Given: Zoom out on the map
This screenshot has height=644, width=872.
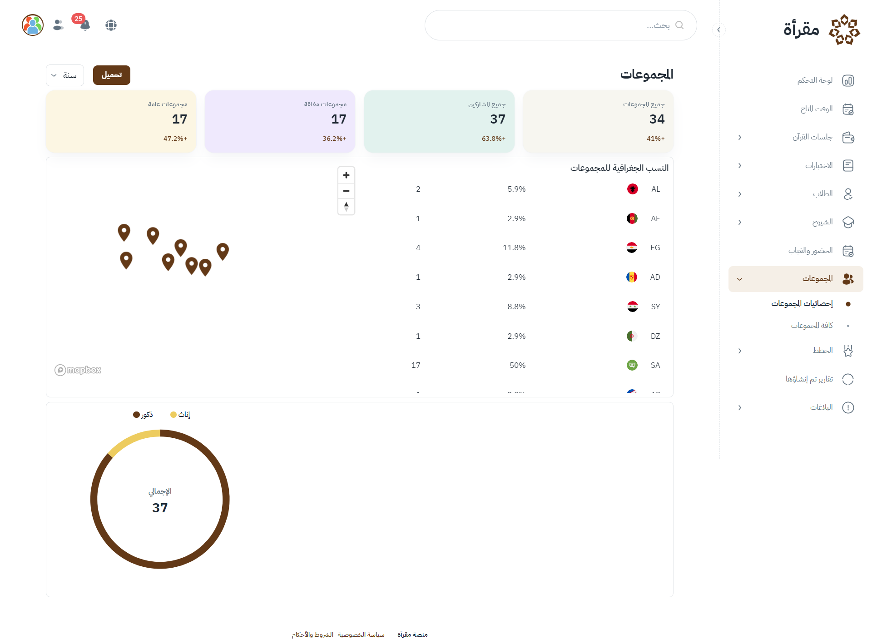Looking at the screenshot, I should (x=346, y=191).
